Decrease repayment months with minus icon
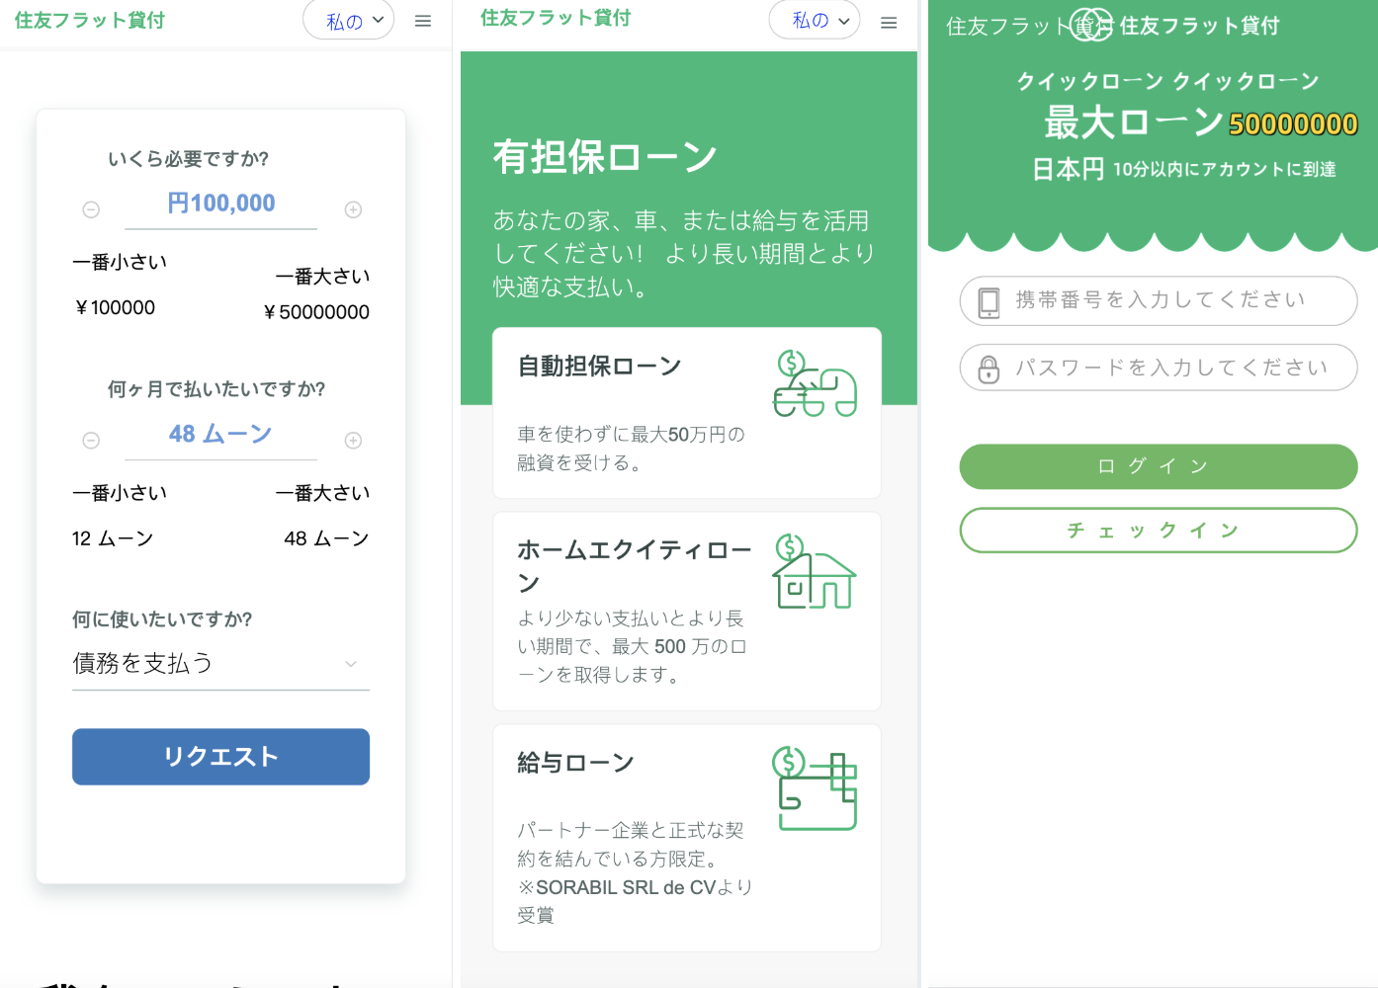 coord(91,441)
